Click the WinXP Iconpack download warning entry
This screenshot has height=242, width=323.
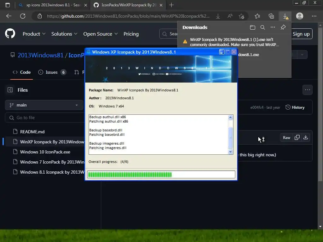click(234, 42)
